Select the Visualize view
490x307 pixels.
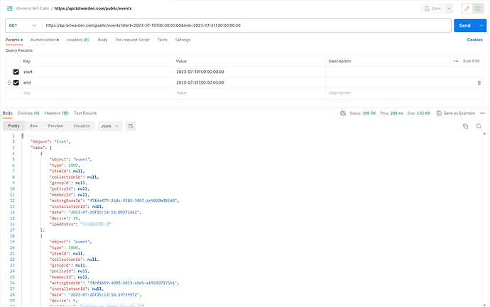tap(82, 126)
